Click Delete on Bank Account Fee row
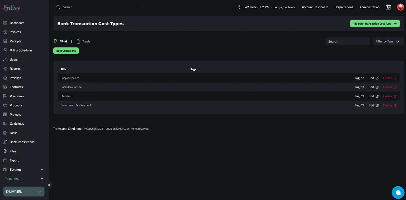 point(390,87)
